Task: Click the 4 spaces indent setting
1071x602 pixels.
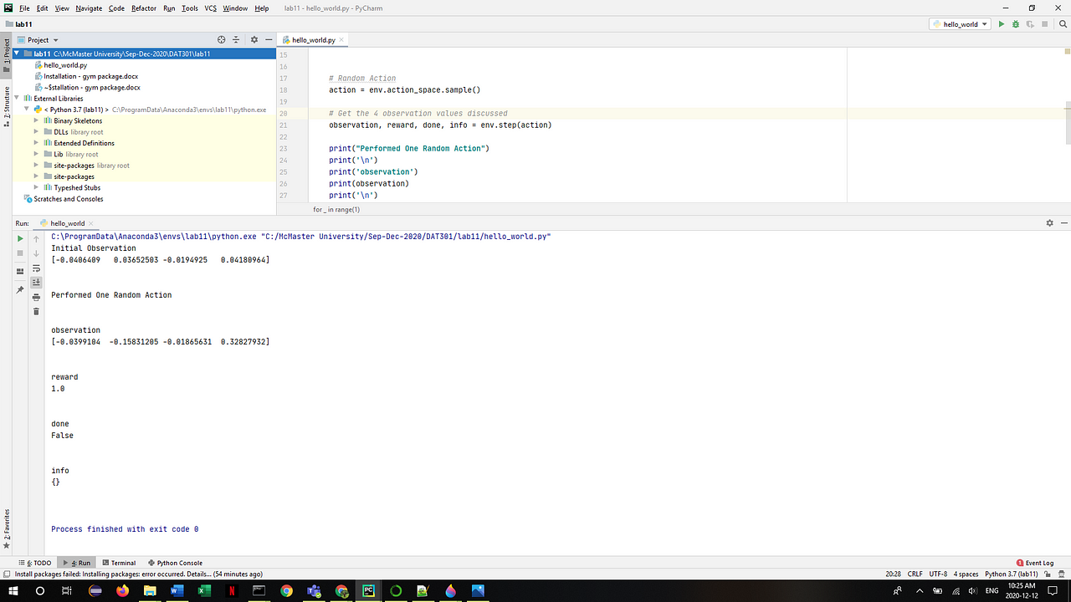Action: (966, 574)
